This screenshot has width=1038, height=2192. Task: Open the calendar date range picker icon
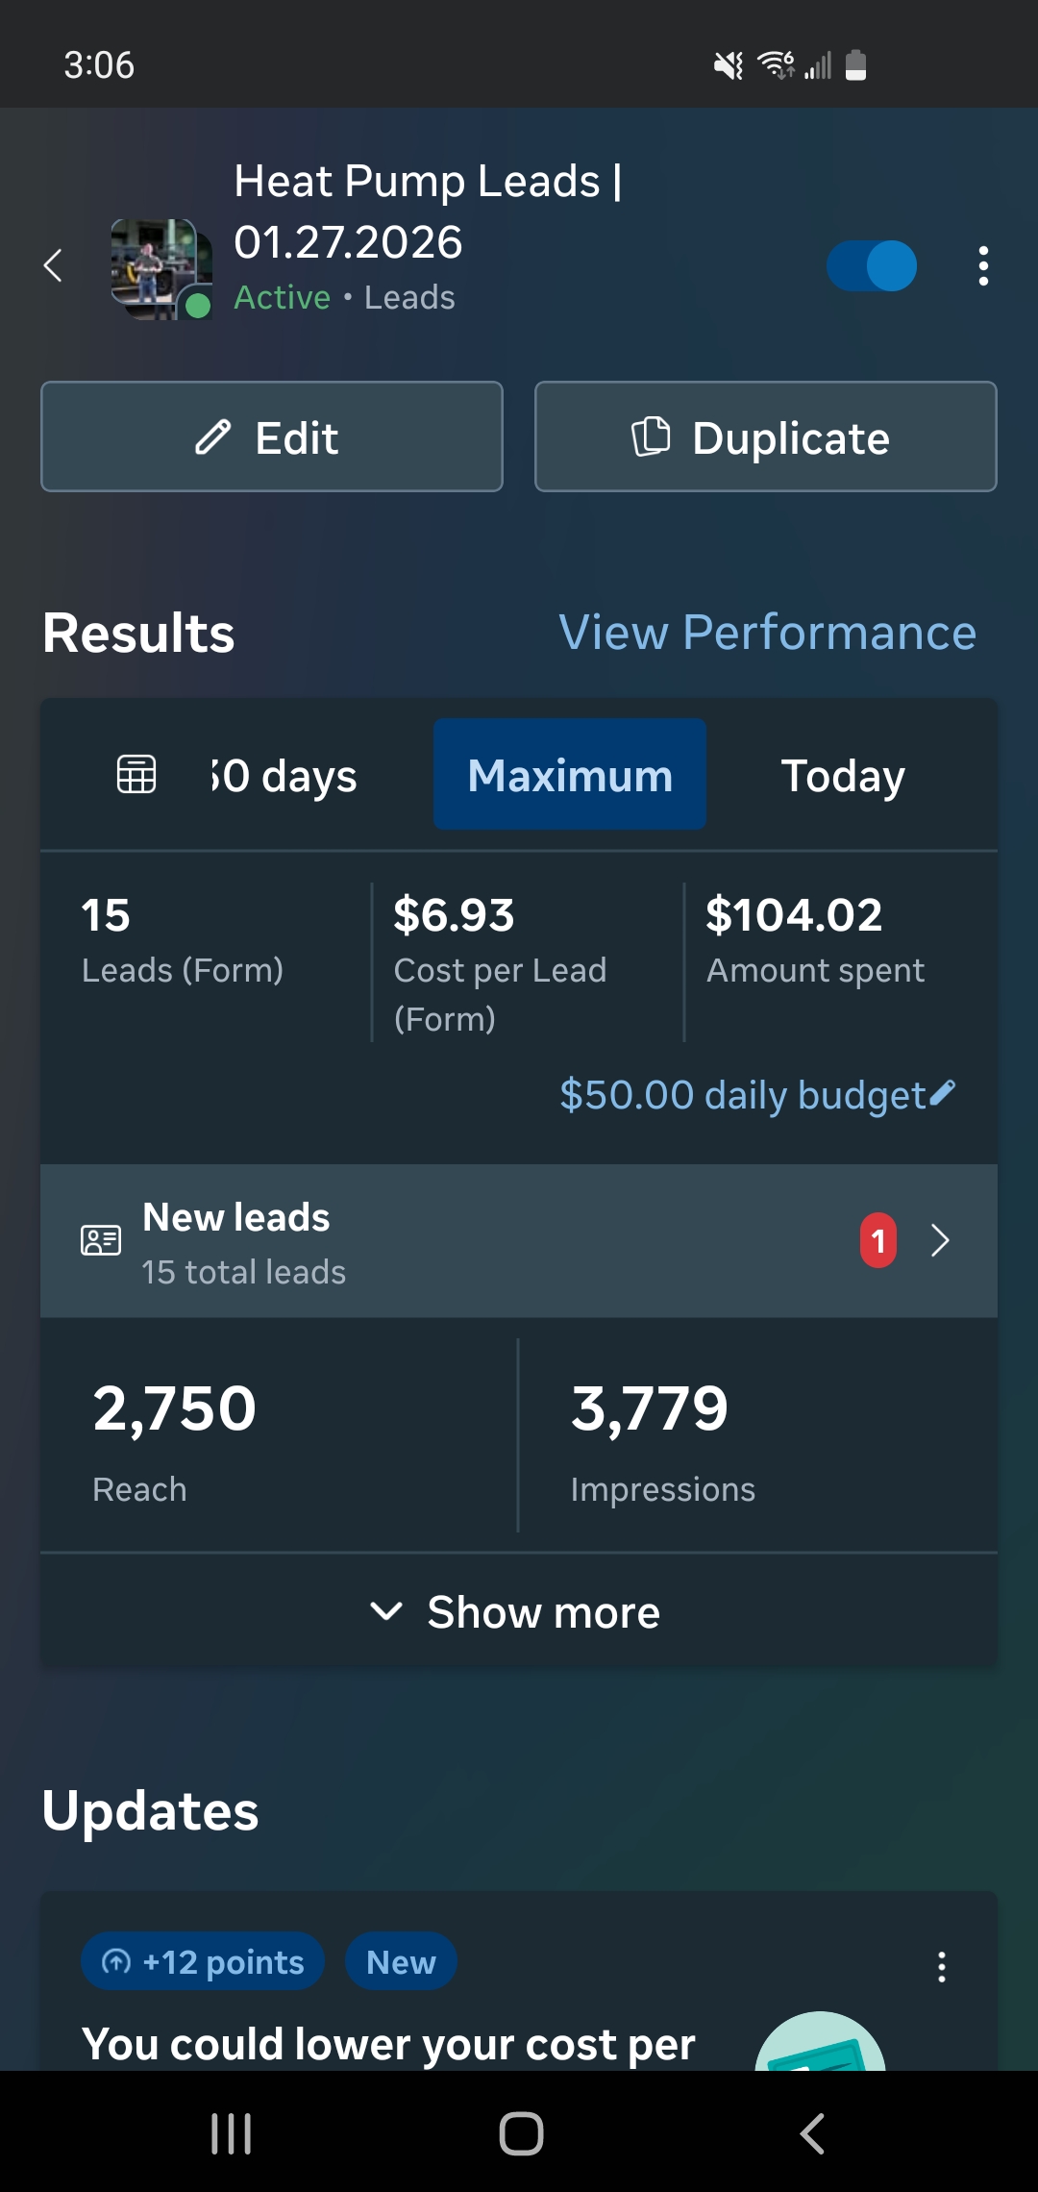(136, 774)
